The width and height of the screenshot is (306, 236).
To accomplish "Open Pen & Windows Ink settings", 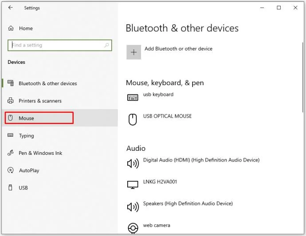I will tap(40, 153).
